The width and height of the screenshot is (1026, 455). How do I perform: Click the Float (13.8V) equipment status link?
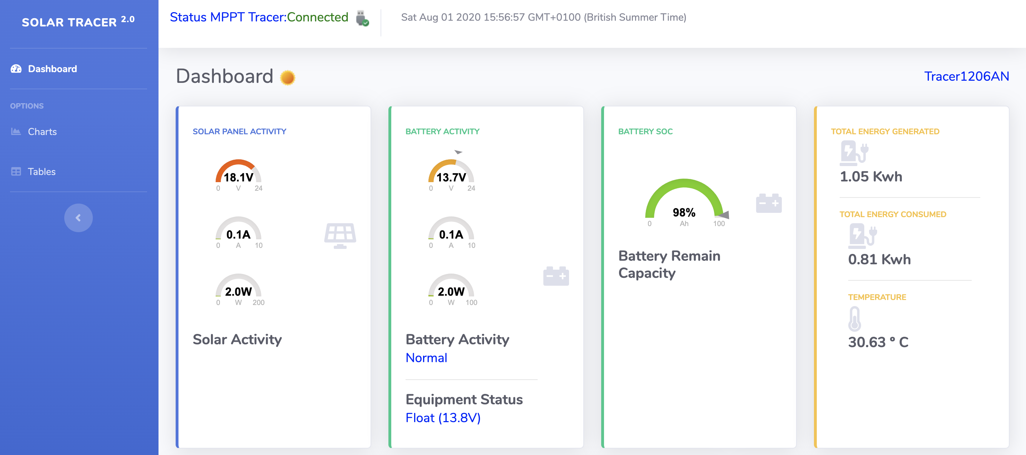pos(443,417)
